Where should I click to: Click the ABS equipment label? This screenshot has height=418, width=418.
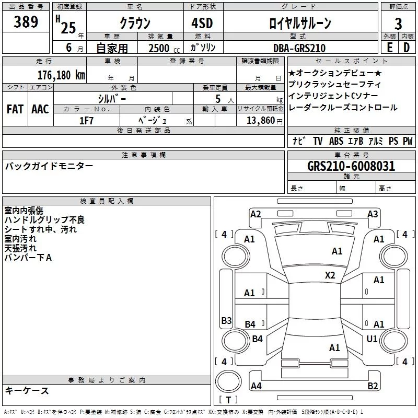pos(336,141)
